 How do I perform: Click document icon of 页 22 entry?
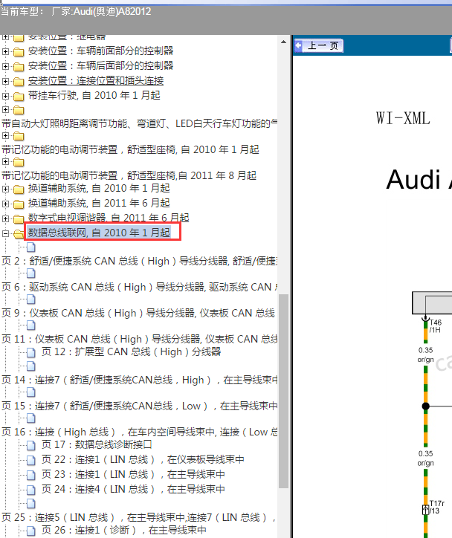31,460
